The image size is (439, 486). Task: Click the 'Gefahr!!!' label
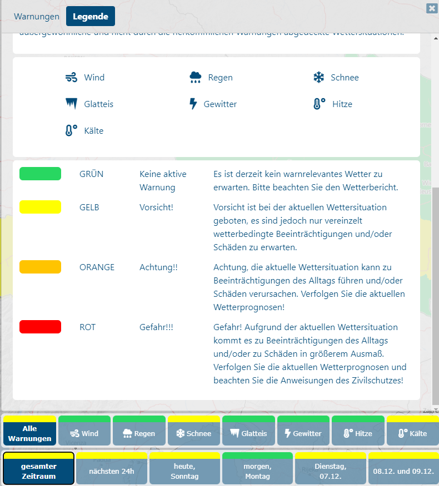point(156,327)
